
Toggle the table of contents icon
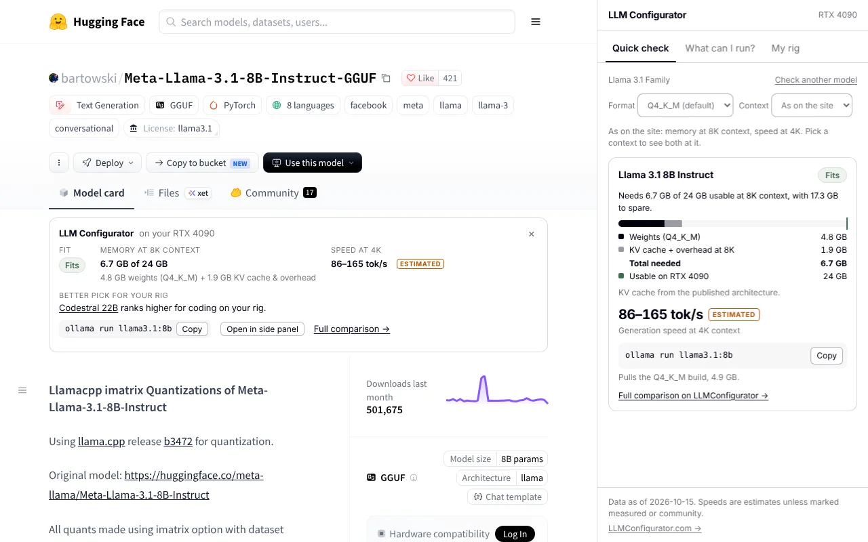point(22,390)
